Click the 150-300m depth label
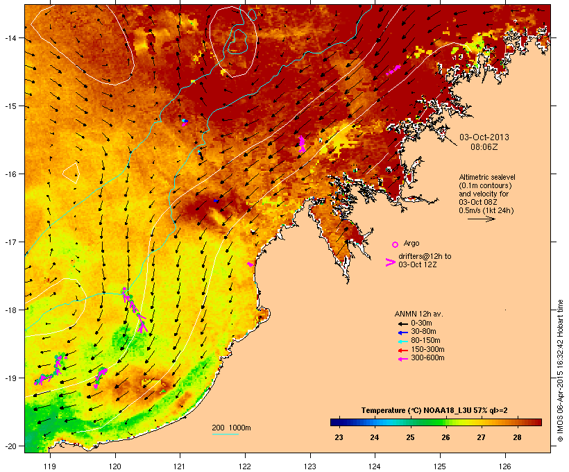The width and height of the screenshot is (569, 472). [x=427, y=349]
